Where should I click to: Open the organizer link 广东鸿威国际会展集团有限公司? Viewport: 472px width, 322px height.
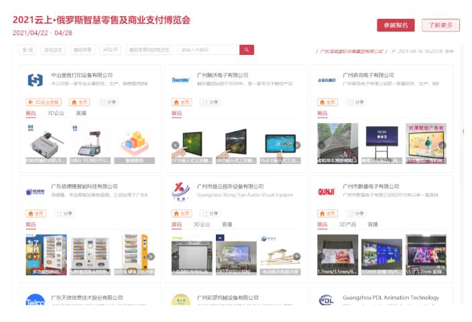point(351,52)
